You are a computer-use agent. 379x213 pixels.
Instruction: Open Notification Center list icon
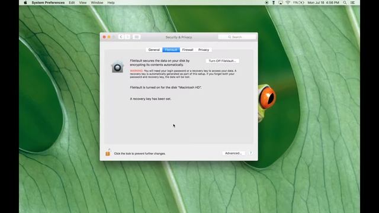pyautogui.click(x=353, y=2)
